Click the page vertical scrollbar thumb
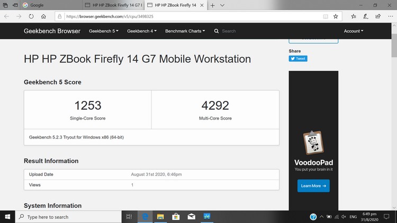This screenshot has height=223, width=397. click(394, 45)
